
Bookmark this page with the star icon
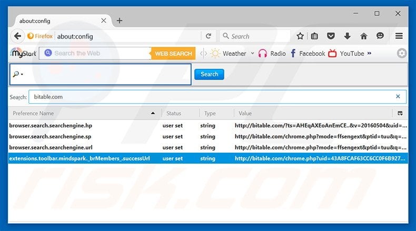coord(300,36)
